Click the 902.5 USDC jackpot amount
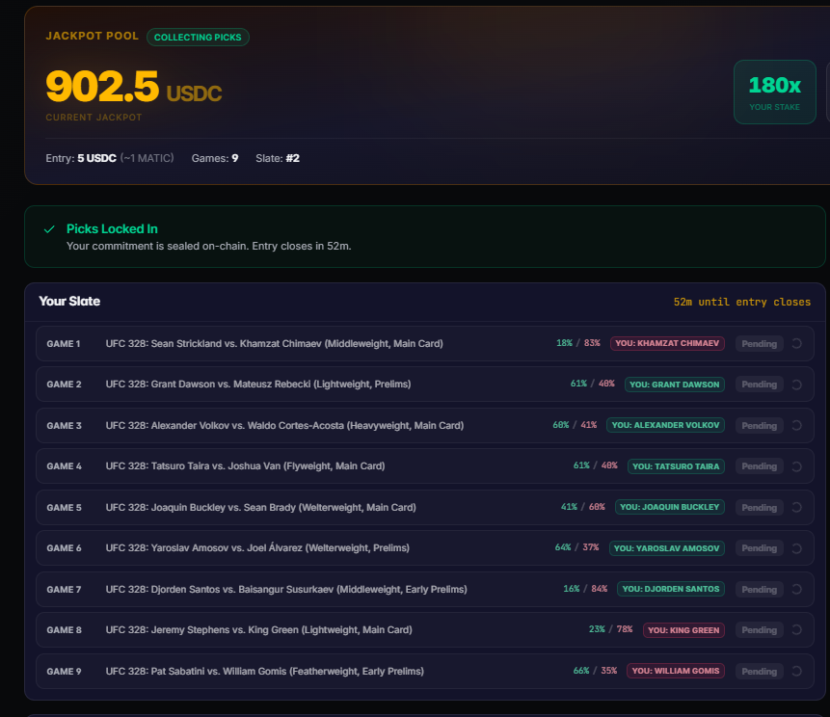Viewport: 830px width, 717px height. click(x=133, y=86)
